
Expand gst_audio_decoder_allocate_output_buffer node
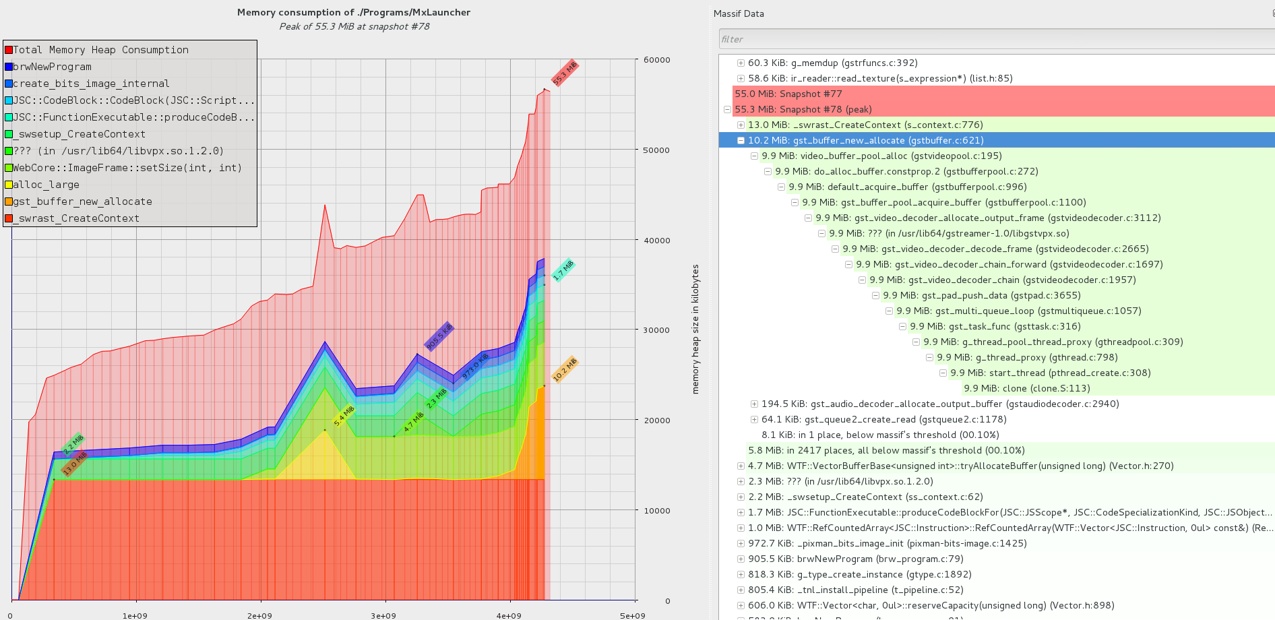pos(754,404)
